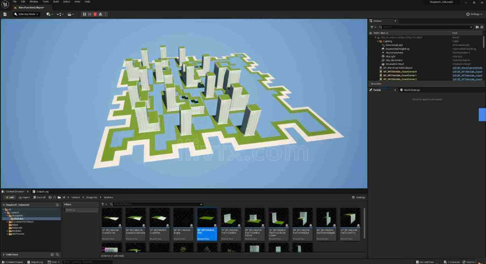Sort Outliner by Item Label column

tap(381, 33)
